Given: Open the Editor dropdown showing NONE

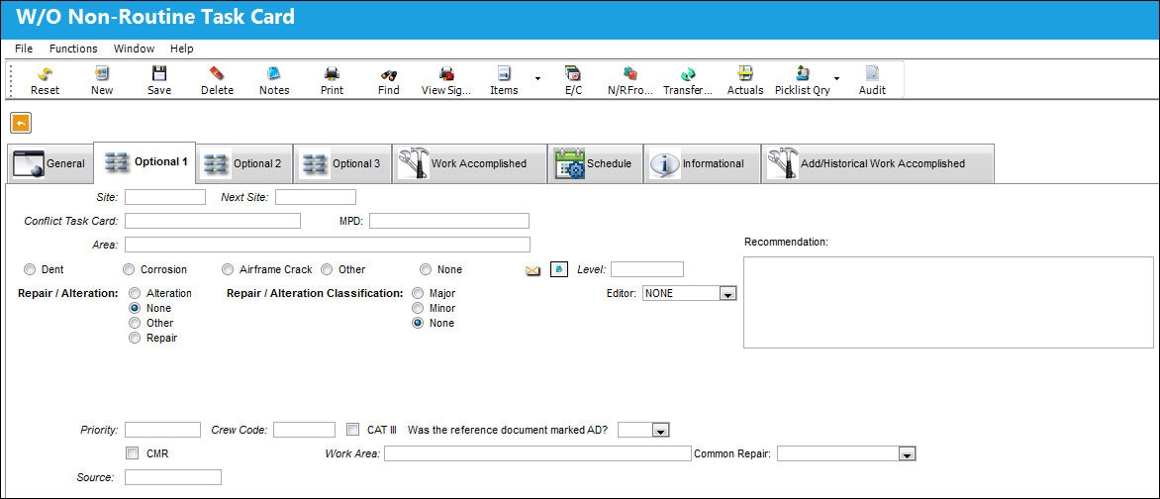Looking at the screenshot, I should [x=727, y=294].
